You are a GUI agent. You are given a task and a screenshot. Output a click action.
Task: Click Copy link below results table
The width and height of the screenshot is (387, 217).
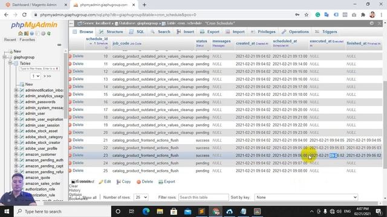123,181
